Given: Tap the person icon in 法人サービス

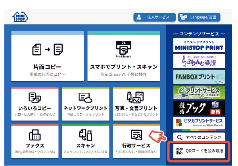Looking at the screenshot, I should 139,17.
